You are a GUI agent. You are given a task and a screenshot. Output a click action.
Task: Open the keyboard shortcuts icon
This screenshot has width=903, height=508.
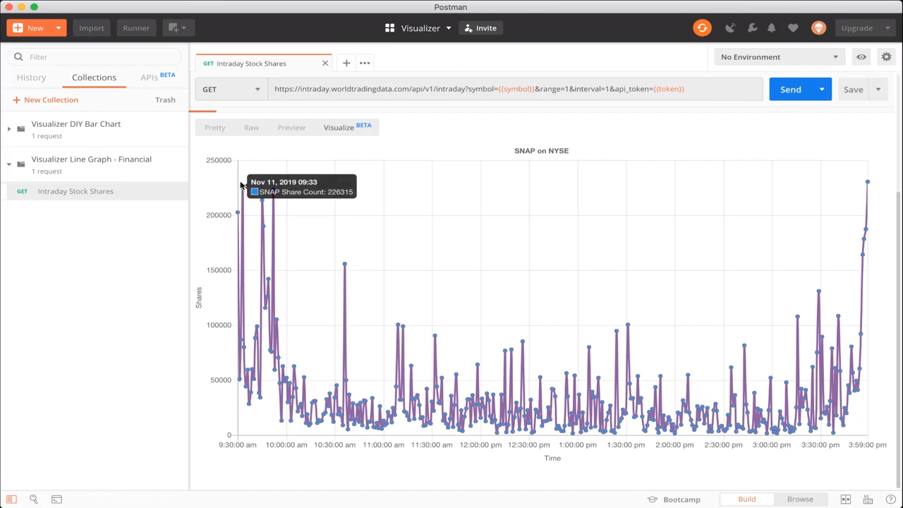click(868, 500)
